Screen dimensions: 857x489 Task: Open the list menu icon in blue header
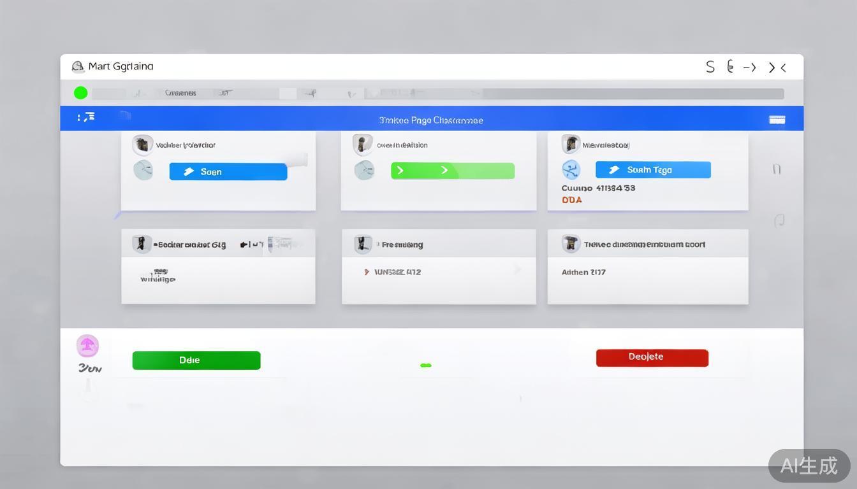(x=87, y=117)
